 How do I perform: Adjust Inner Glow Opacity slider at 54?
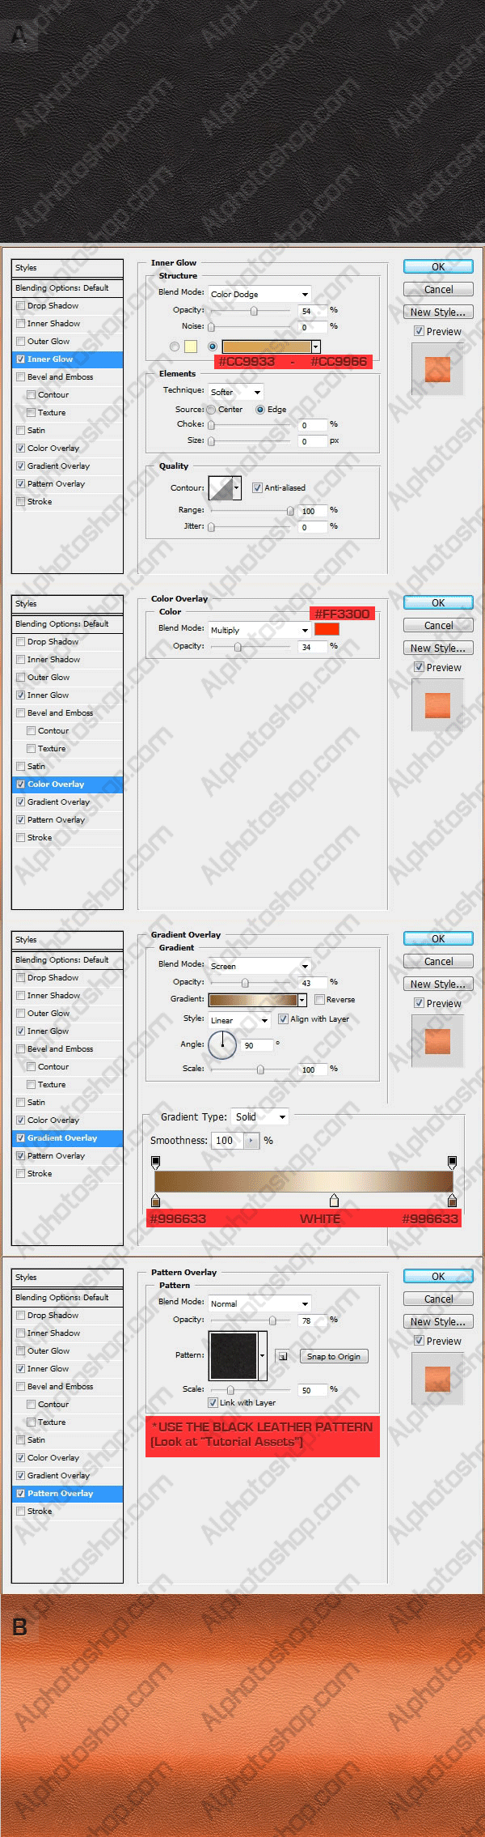coord(254,311)
